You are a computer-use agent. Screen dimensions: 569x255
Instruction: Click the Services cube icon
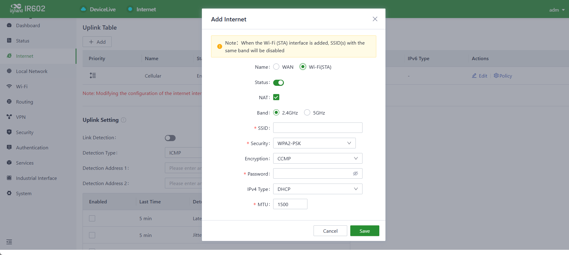coord(9,163)
